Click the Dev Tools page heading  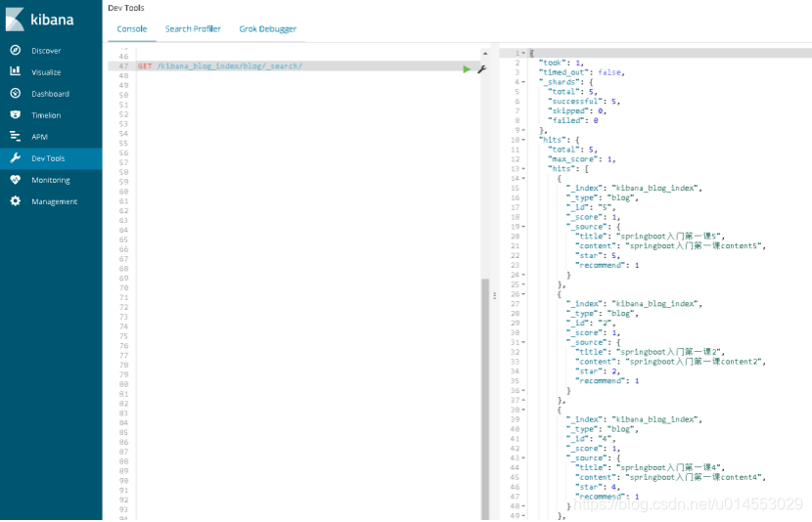[126, 8]
